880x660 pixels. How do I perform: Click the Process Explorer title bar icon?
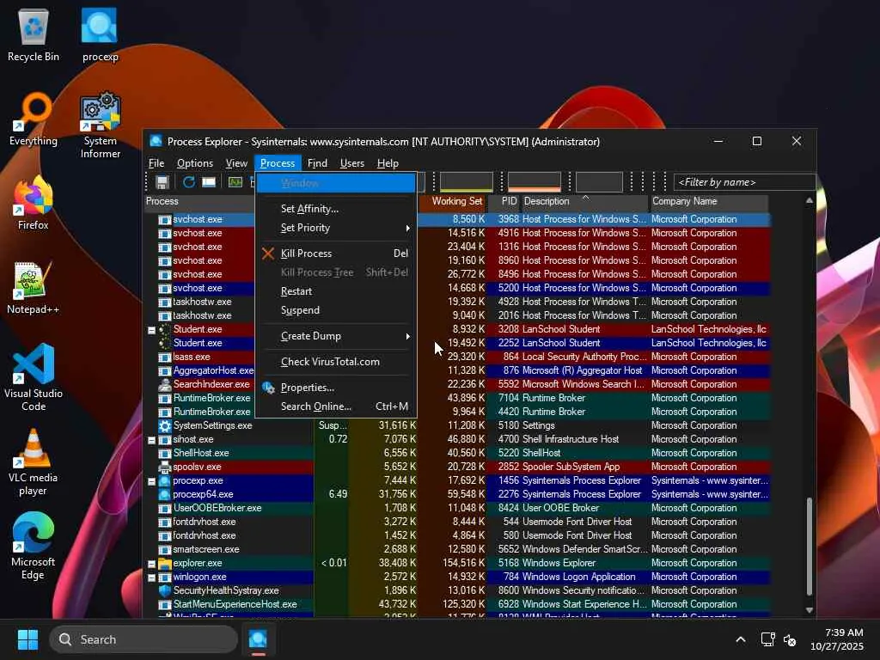pos(156,141)
